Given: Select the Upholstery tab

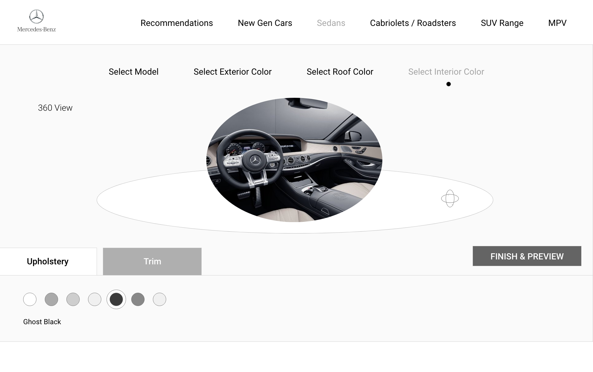Looking at the screenshot, I should click(48, 261).
